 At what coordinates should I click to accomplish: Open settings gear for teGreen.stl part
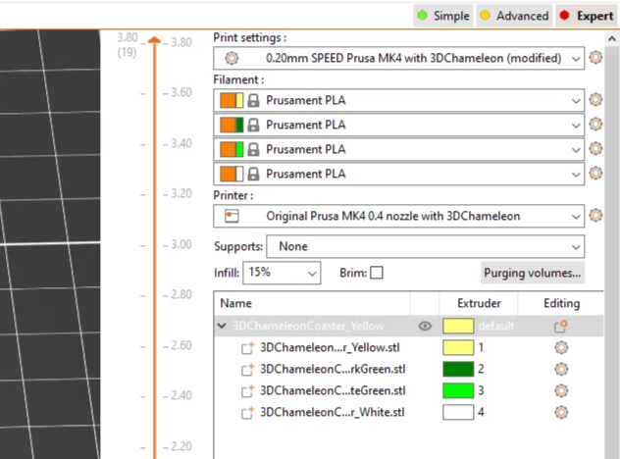click(x=561, y=390)
